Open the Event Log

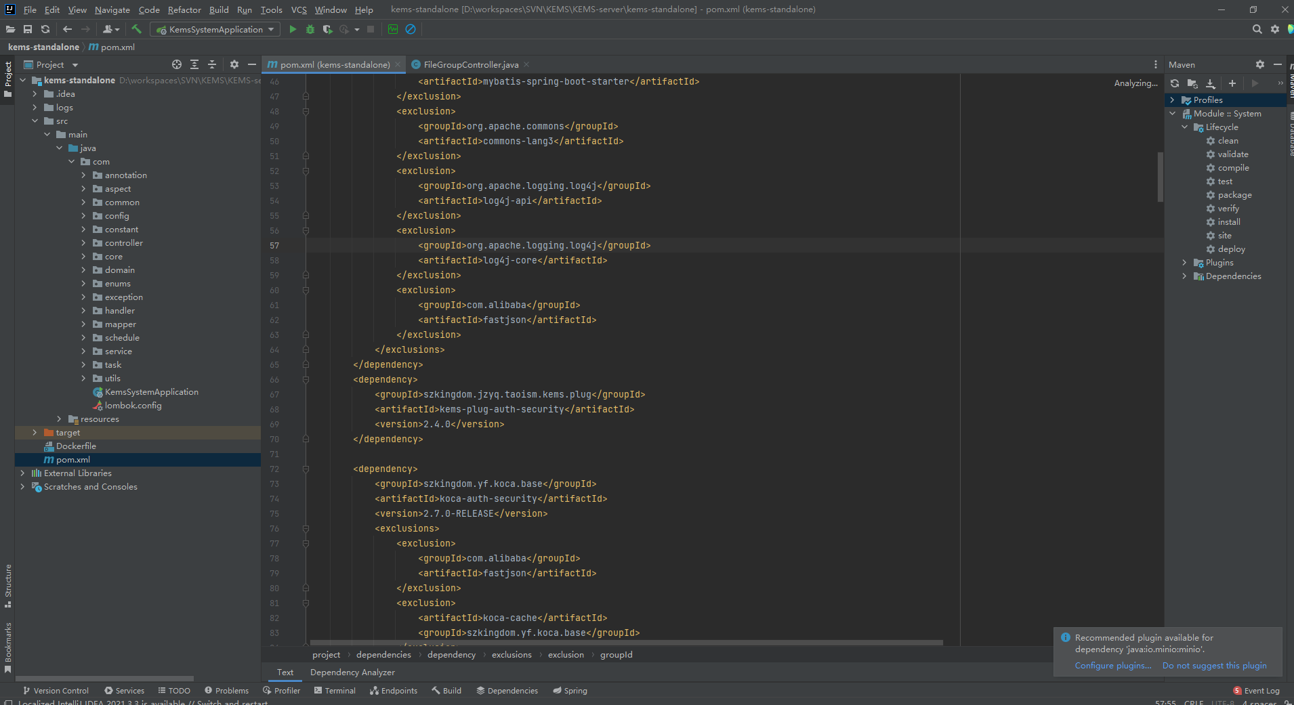(x=1256, y=691)
